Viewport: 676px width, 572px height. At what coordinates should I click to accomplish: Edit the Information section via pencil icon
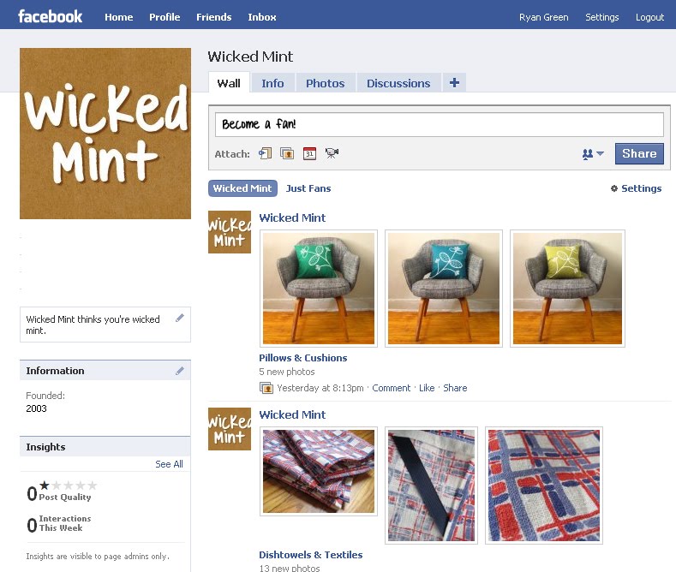[180, 371]
